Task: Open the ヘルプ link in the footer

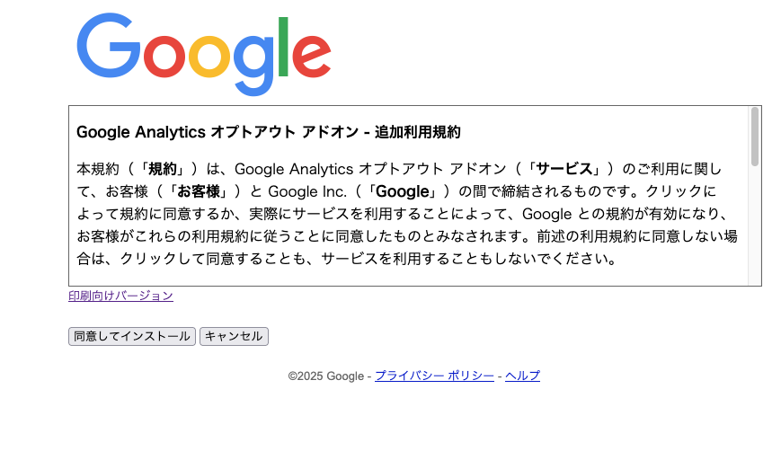Action: click(x=522, y=376)
